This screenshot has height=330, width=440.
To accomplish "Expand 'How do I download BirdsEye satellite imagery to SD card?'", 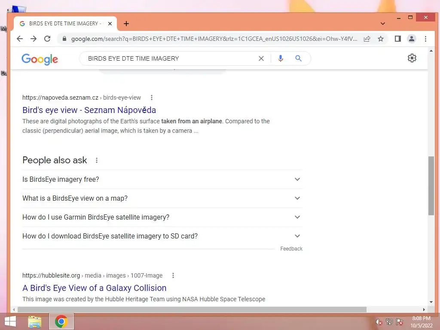I will 162,236.
